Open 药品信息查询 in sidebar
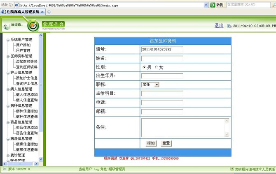 [27, 133]
